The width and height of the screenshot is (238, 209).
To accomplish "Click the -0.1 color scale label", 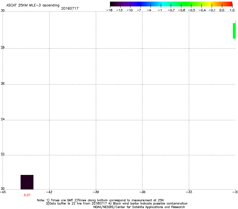I will pos(212,10).
